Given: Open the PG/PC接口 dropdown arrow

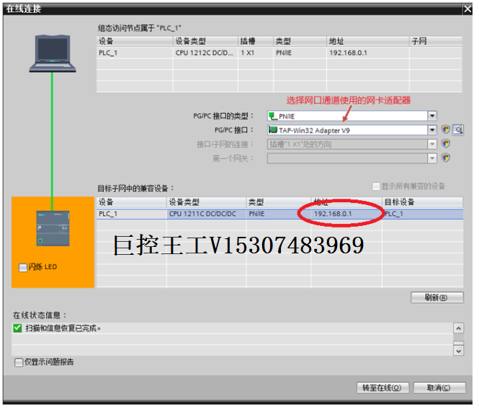Looking at the screenshot, I should click(x=432, y=130).
